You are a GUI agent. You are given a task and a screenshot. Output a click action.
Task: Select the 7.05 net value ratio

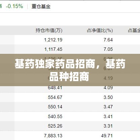(108, 49)
